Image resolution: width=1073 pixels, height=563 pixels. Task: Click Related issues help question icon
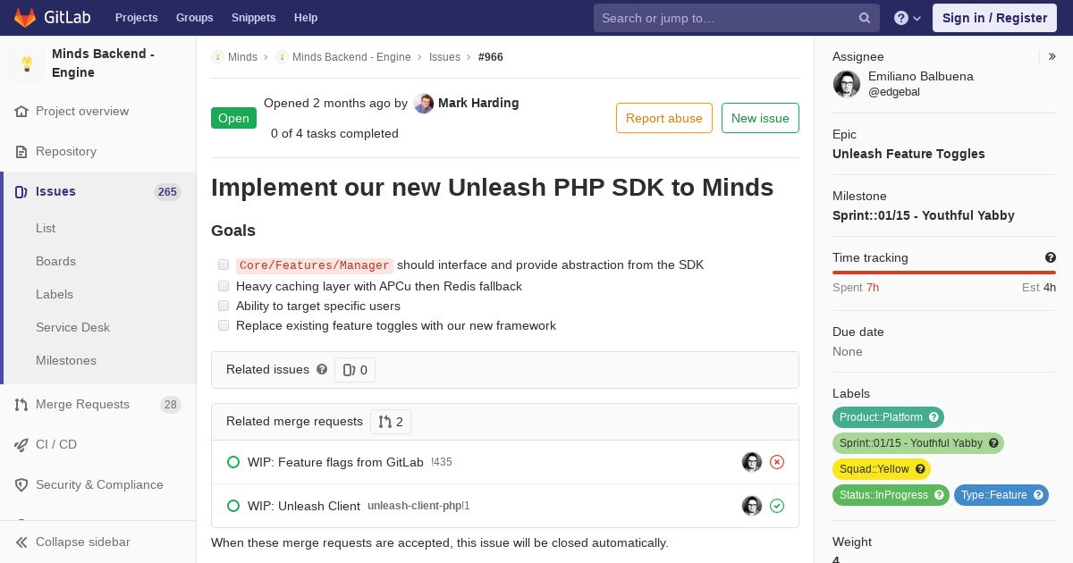pos(322,369)
